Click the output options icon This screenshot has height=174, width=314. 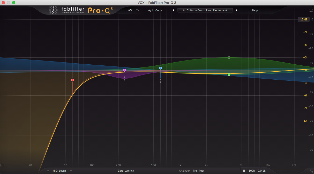244,171
